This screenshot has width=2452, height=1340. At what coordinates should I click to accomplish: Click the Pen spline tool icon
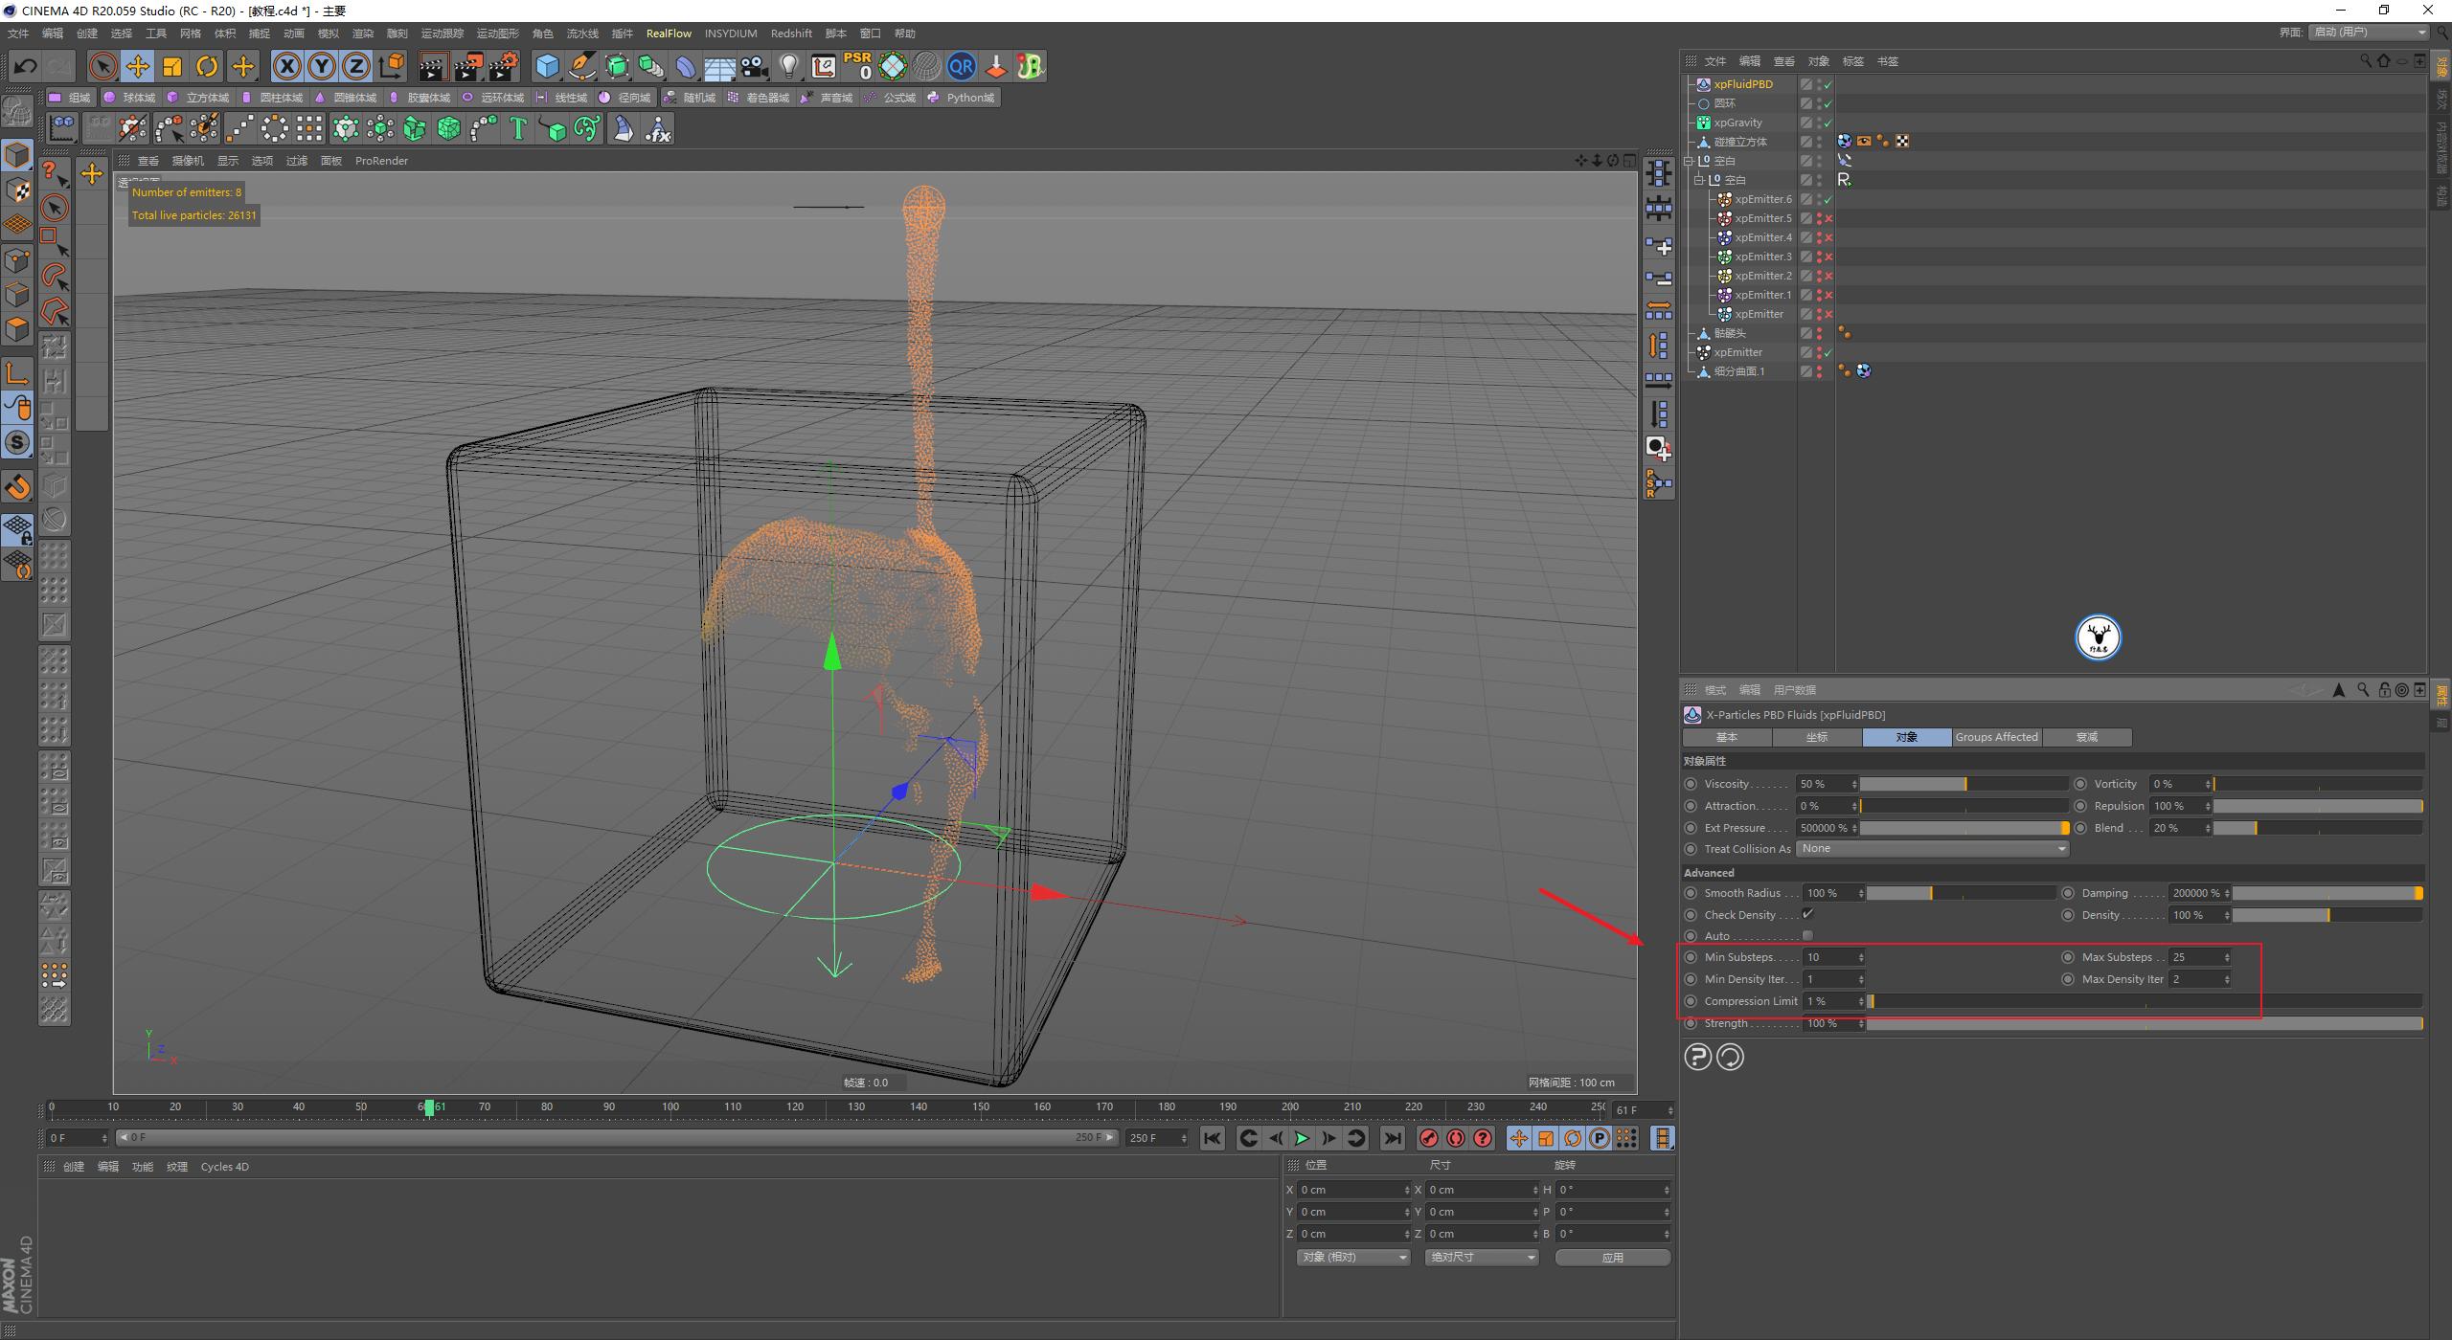point(581,66)
